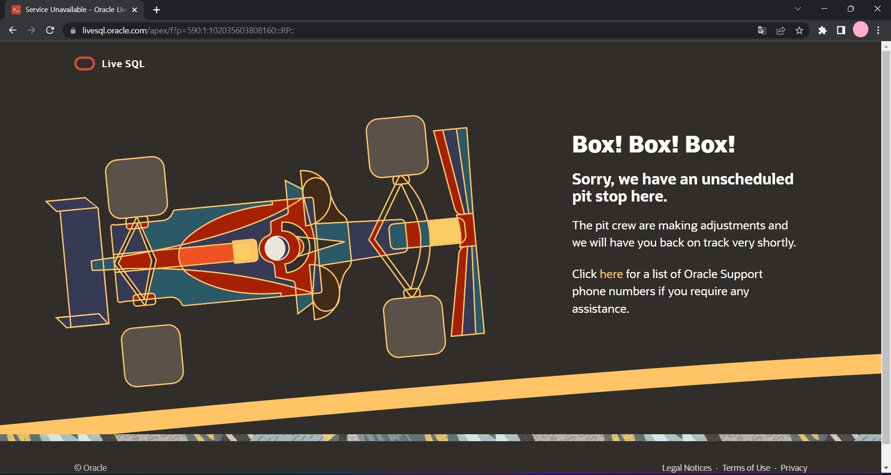
Task: Click the scrollbar up arrow
Action: point(886,46)
